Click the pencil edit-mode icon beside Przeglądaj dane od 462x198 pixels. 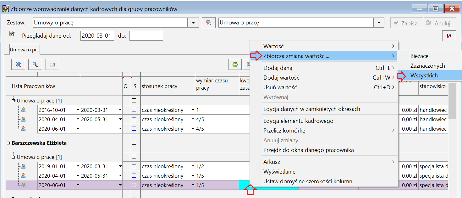(12, 34)
